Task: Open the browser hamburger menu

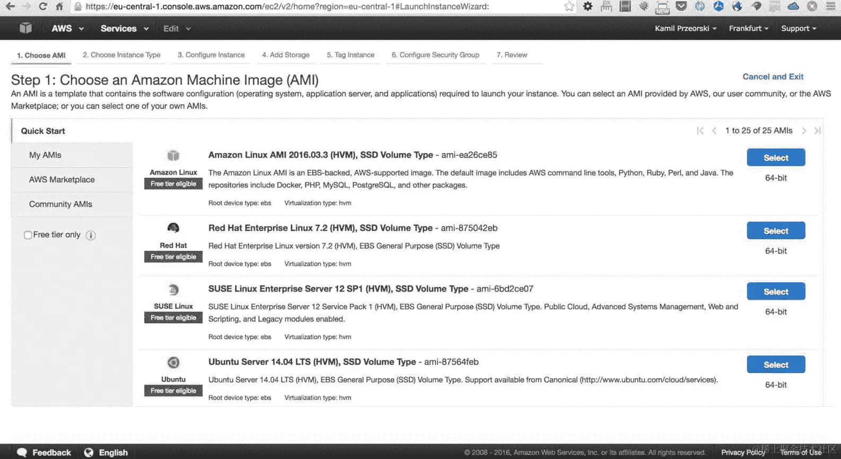Action: (x=830, y=6)
